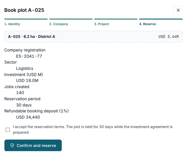Tick the accept reservation terms checkbox
Image resolution: width=187 pixels, height=165 pixels.
click(8, 130)
